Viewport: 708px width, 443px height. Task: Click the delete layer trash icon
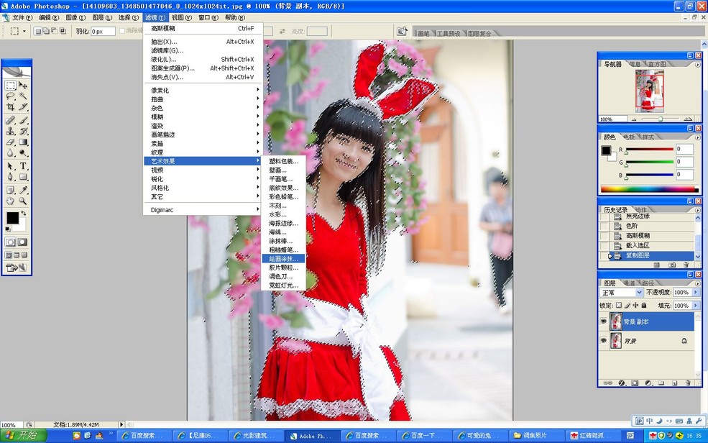click(x=688, y=383)
